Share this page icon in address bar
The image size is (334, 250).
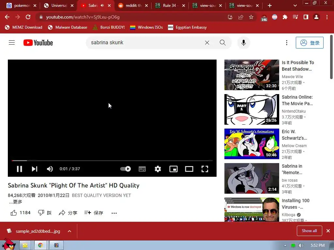[241, 17]
